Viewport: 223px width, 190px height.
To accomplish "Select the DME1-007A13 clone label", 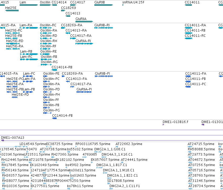I will coord(13,138).
